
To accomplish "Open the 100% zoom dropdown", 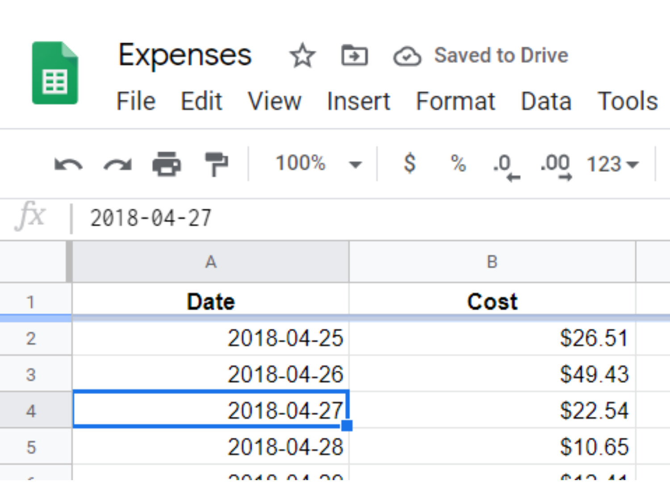I will click(x=318, y=163).
